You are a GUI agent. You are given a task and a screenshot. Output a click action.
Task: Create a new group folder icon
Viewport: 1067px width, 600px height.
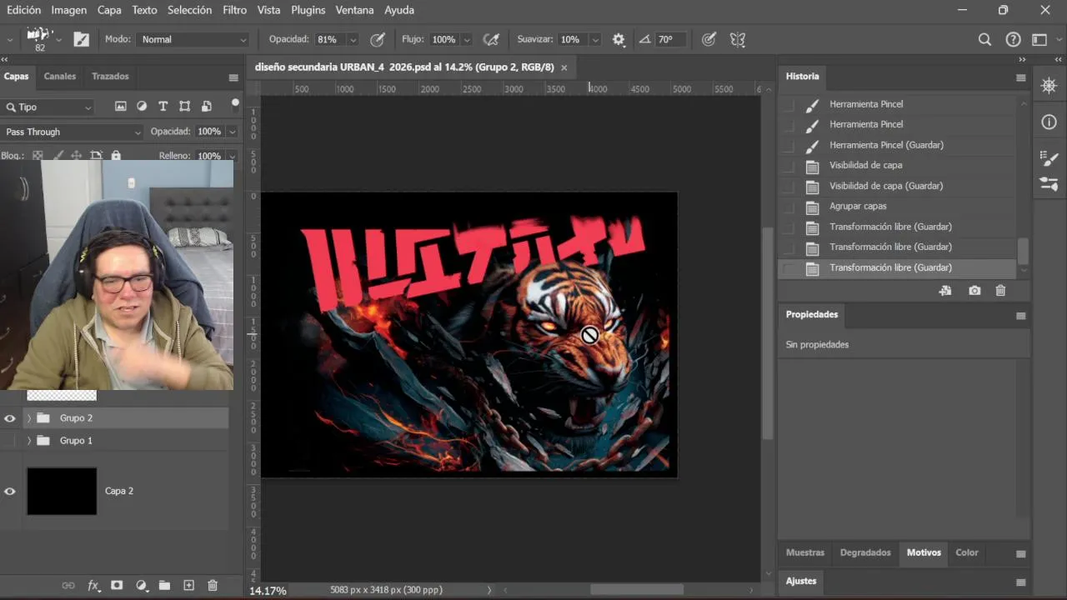164,586
